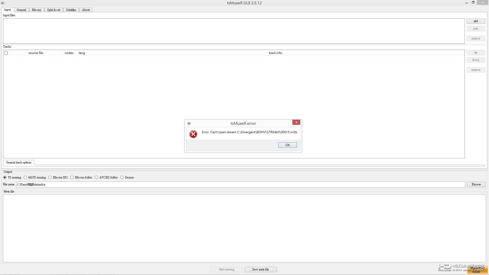Click OK in the tsMuxeR error dialog
489x275 pixels.
point(288,145)
